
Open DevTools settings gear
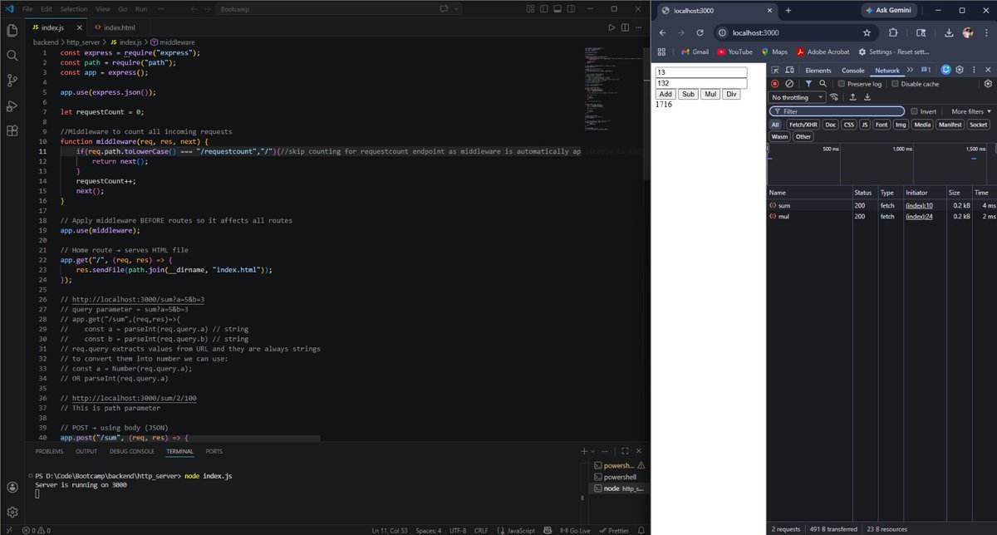coord(960,71)
